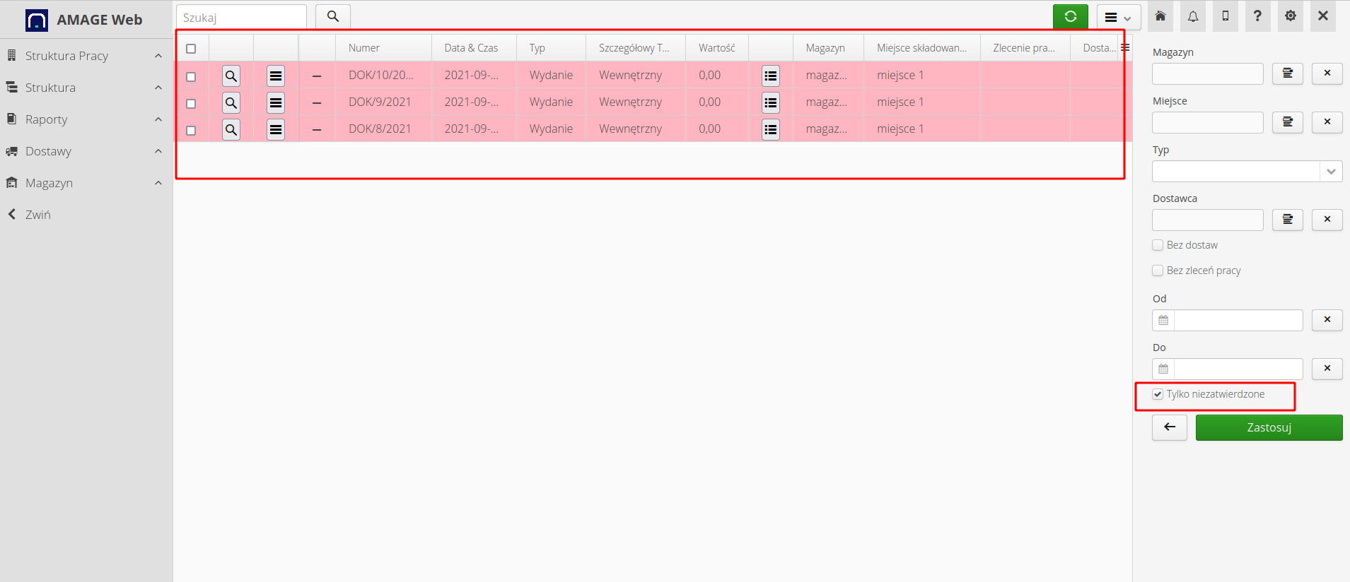1350x582 pixels.
Task: Expand the hamburger view options dropdown
Action: [1118, 18]
